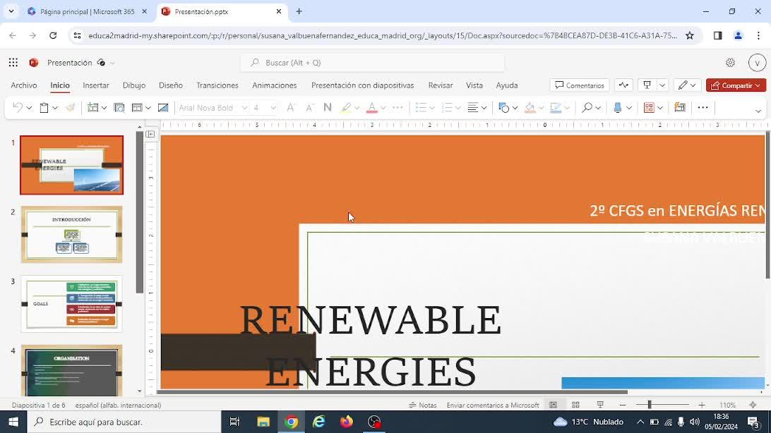Click the Format Painter brush icon

(x=71, y=108)
